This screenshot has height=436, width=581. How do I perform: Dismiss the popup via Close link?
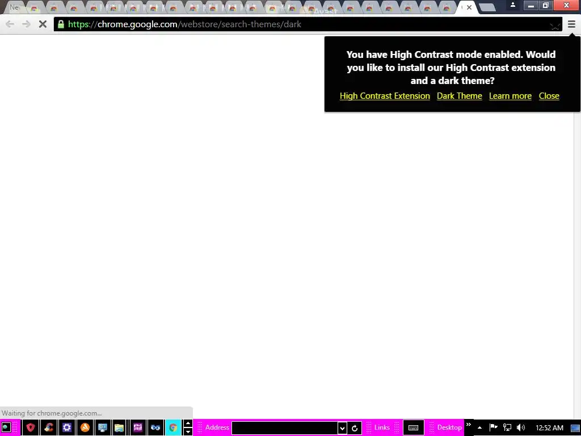pyautogui.click(x=549, y=96)
